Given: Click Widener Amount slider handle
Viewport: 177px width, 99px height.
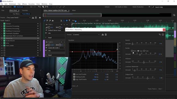Looking at the screenshot, I should click(x=144, y=62).
